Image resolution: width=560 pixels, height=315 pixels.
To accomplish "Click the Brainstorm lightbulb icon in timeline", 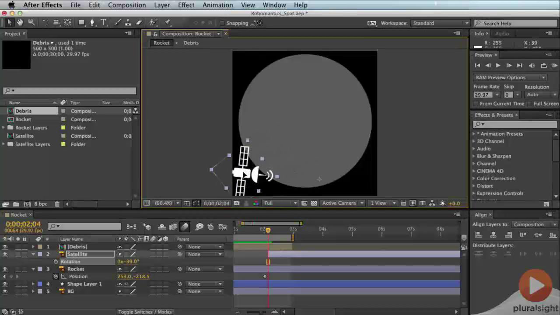I will 199,227.
